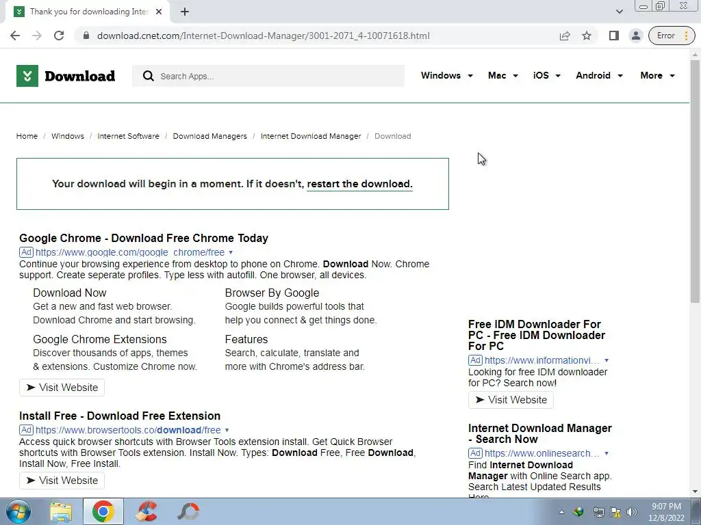The height and width of the screenshot is (525, 701).
Task: Click the Chrome taskbar icon
Action: (103, 511)
